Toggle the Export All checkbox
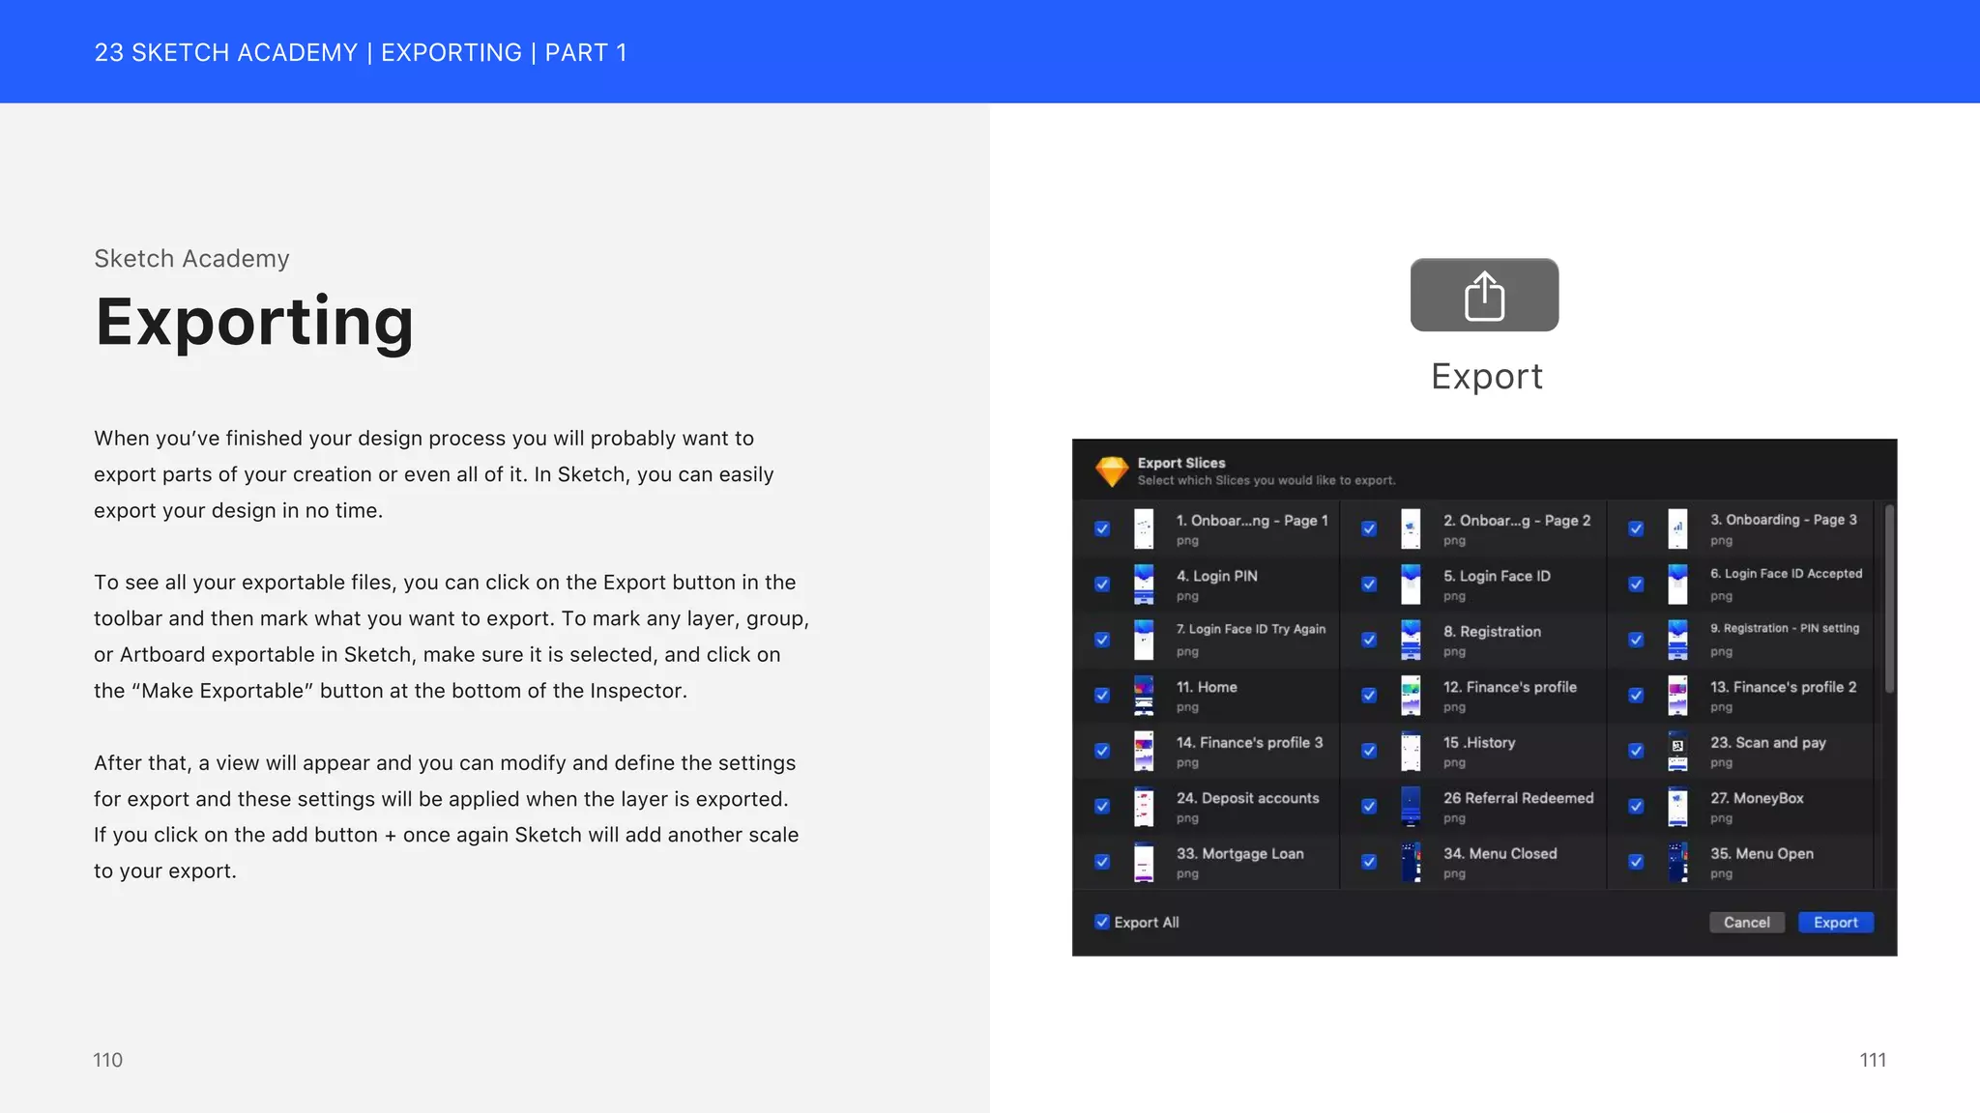The image size is (1980, 1113). (x=1102, y=922)
